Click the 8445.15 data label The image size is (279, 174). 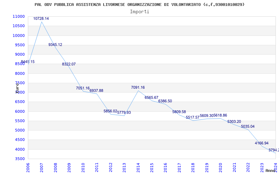28,62
